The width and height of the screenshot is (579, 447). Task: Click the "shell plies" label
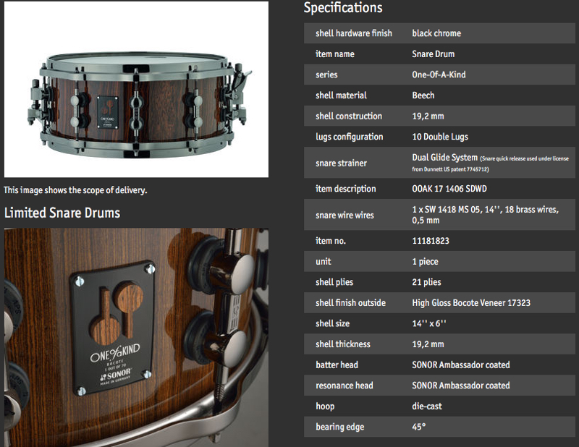click(334, 282)
